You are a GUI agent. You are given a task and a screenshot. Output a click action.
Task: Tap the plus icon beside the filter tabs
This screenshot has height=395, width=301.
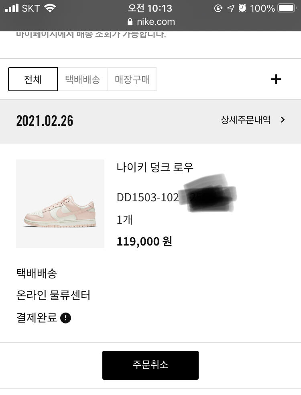276,79
